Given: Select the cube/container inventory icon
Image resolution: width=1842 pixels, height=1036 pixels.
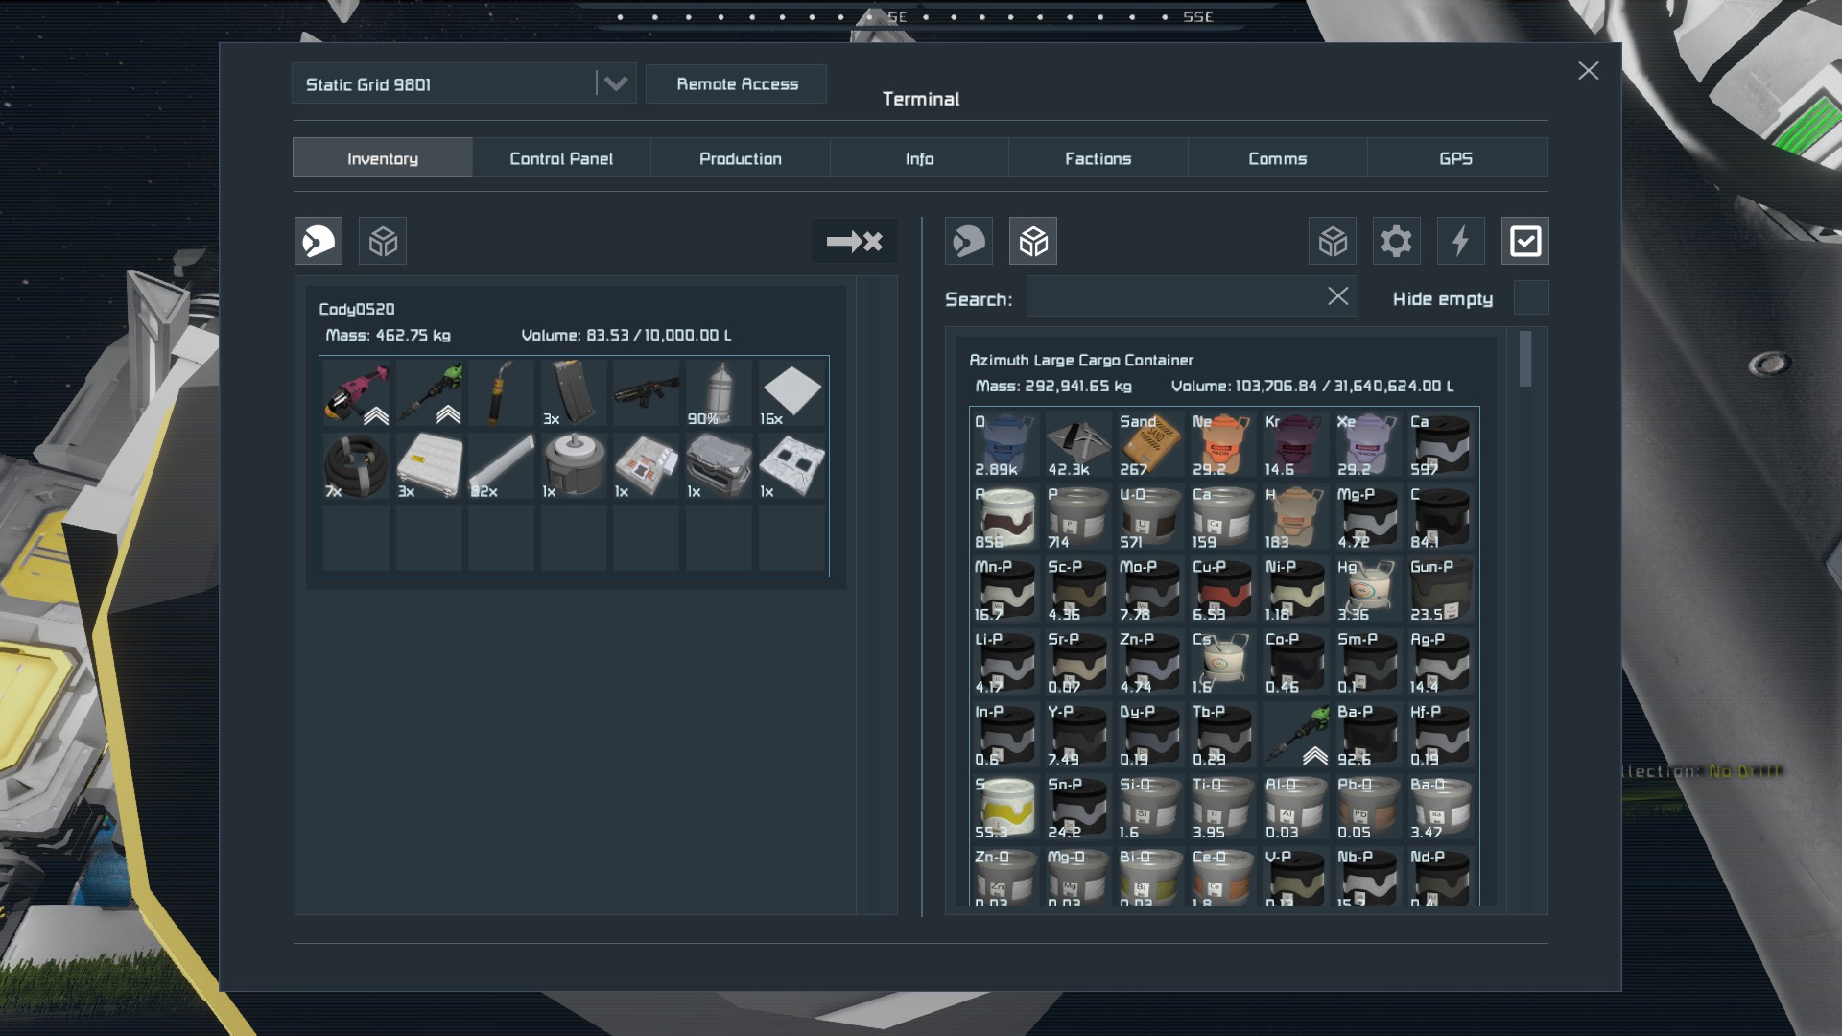Looking at the screenshot, I should 384,241.
